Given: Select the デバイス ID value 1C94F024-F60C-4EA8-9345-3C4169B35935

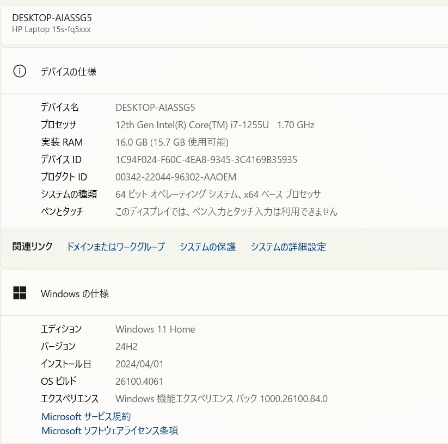Looking at the screenshot, I should [206, 160].
